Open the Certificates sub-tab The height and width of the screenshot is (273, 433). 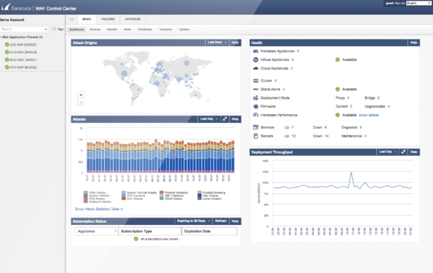point(145,30)
